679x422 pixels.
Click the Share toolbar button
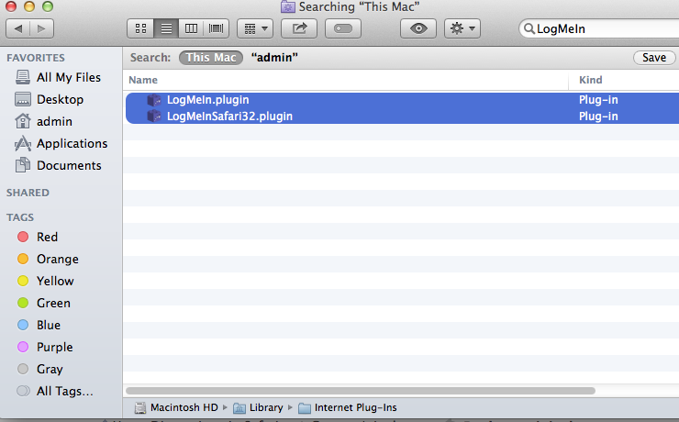click(x=299, y=28)
